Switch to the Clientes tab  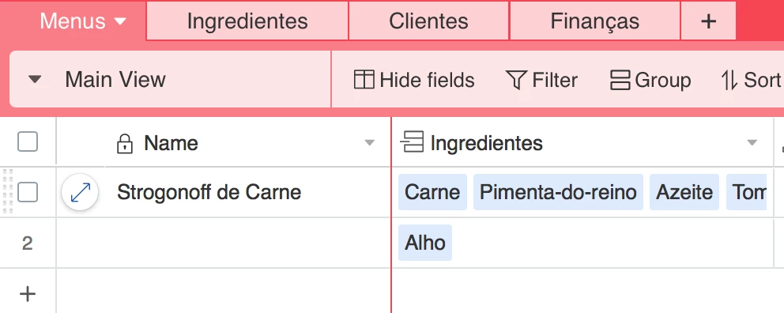(x=428, y=21)
